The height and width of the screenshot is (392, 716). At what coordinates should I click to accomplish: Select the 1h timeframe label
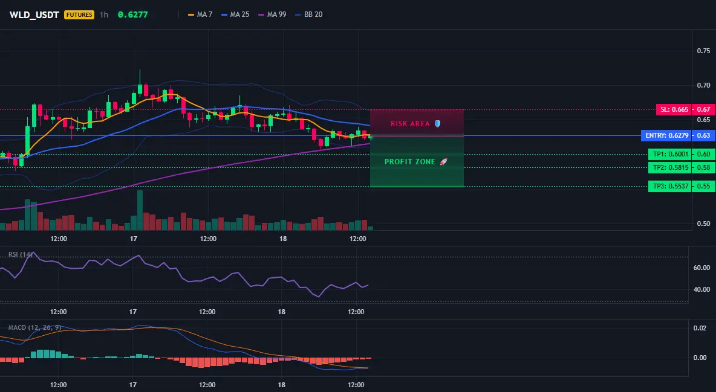point(104,14)
